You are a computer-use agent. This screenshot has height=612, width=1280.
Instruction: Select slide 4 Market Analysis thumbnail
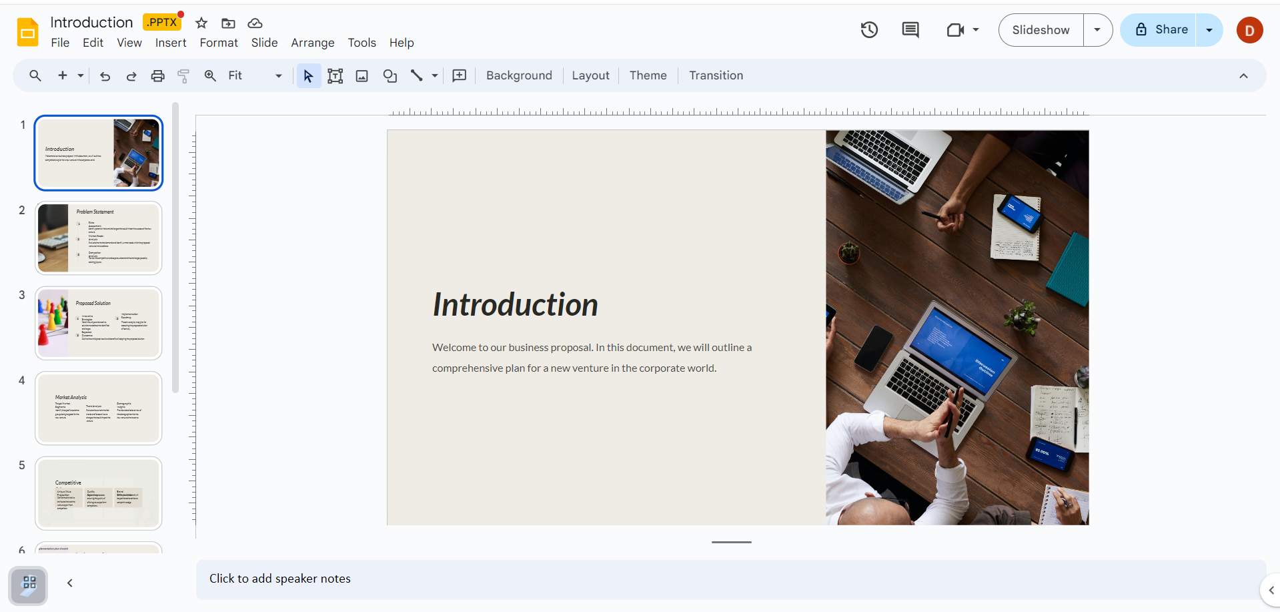pos(99,408)
